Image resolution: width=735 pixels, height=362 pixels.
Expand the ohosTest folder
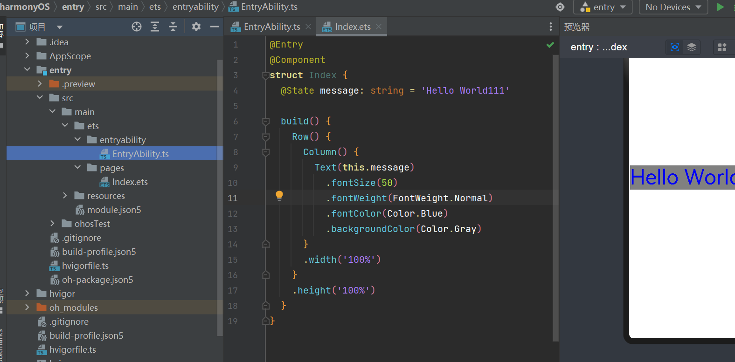coord(52,224)
